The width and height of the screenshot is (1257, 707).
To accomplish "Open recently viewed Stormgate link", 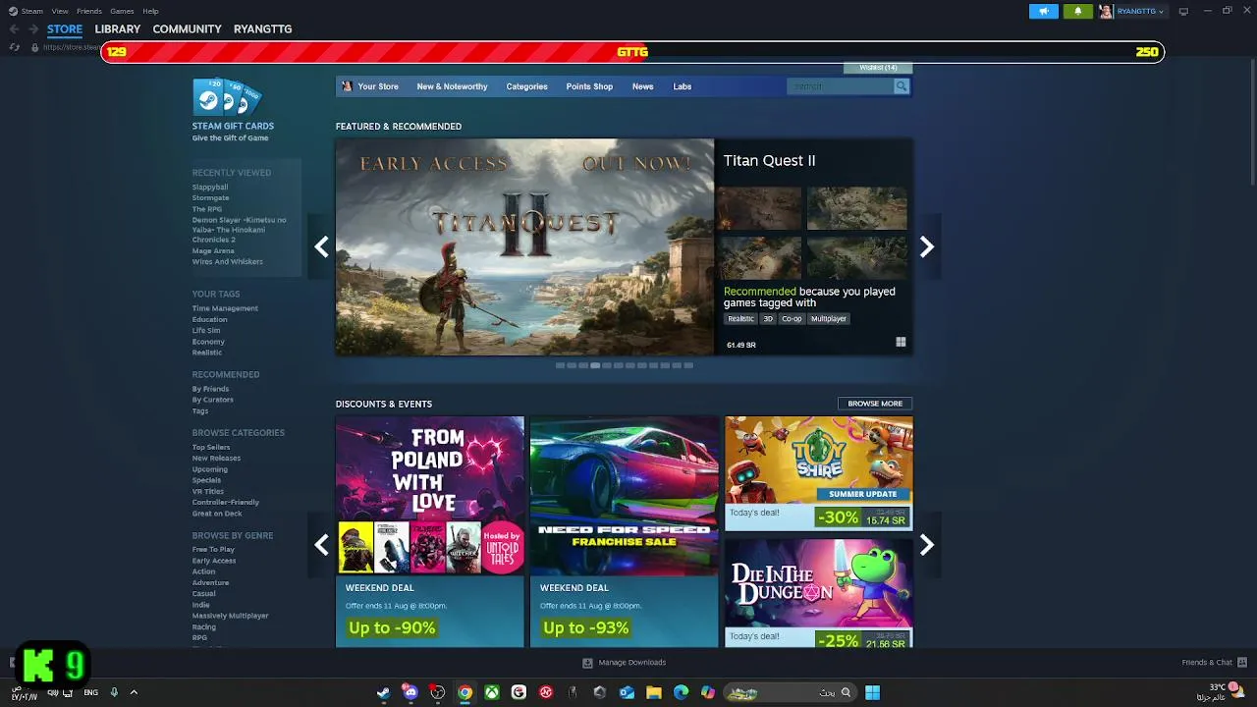I will (x=210, y=197).
